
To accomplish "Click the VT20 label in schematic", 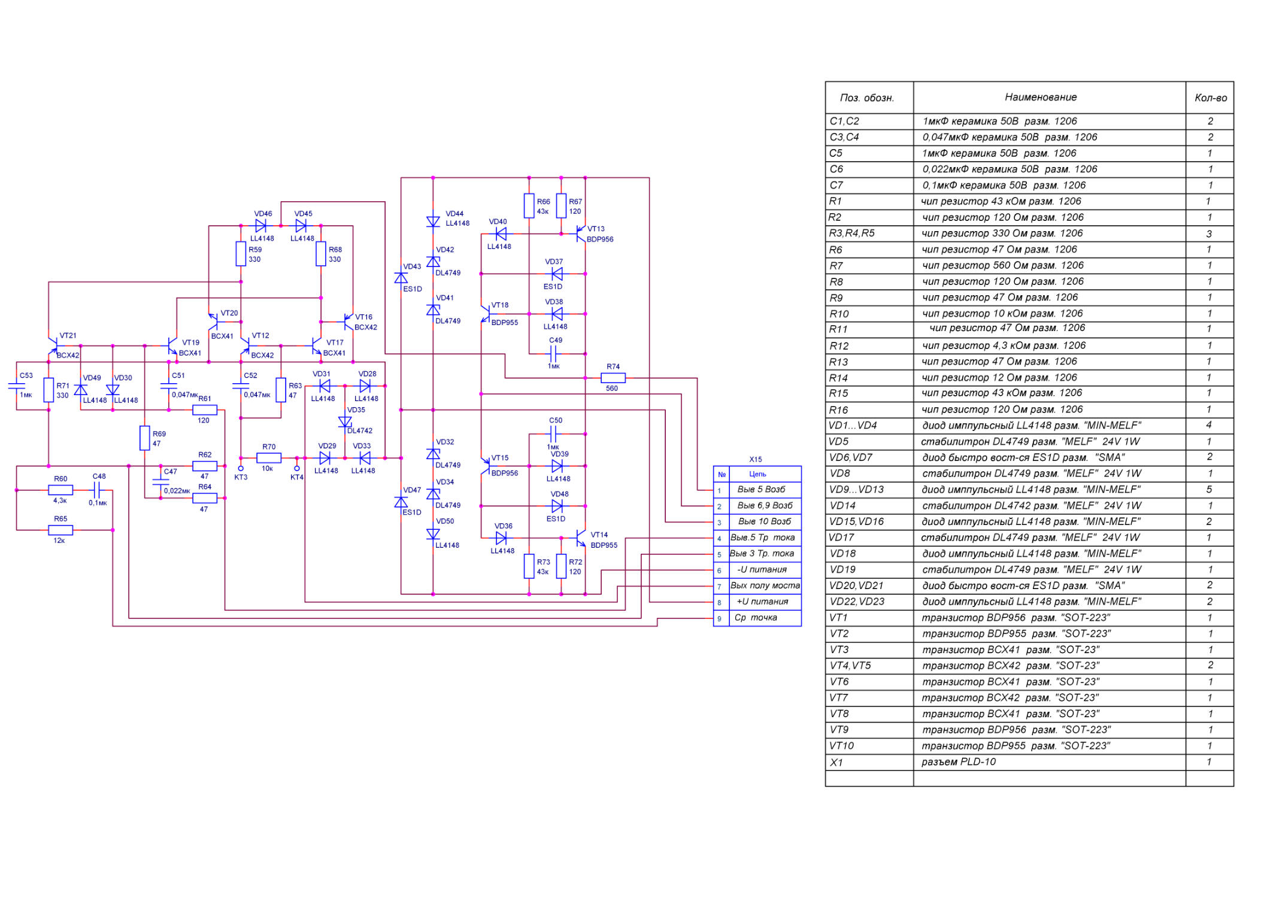I will click(229, 313).
